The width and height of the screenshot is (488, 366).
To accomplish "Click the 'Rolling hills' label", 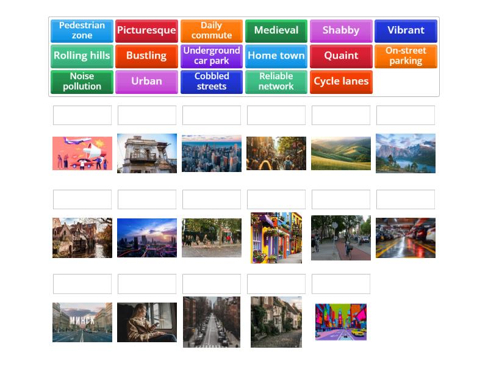I will [82, 56].
